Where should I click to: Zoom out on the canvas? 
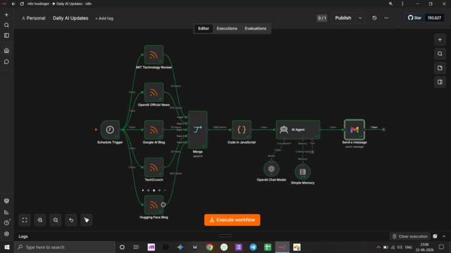click(x=56, y=220)
